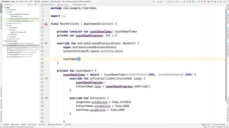Click the LF line separator indicator
Viewport: 229px width, 128px height.
point(209,127)
